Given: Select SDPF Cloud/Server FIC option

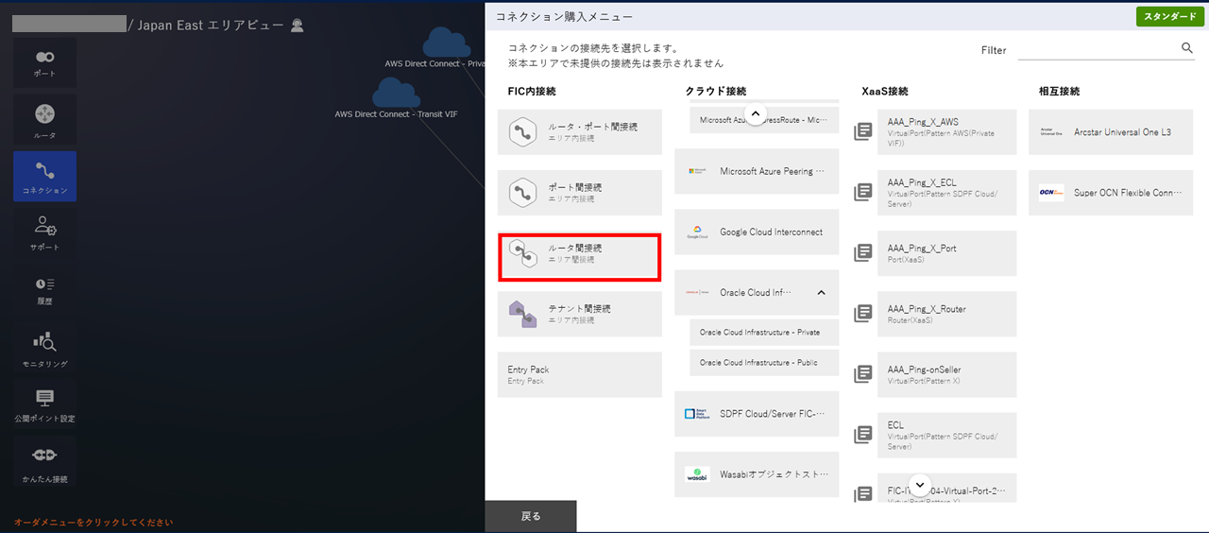Looking at the screenshot, I should pyautogui.click(x=757, y=414).
